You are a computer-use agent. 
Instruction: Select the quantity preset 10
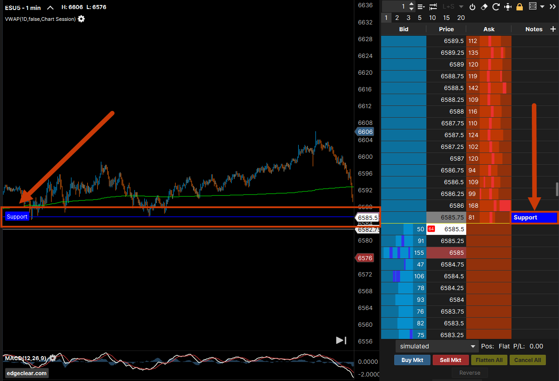(432, 18)
